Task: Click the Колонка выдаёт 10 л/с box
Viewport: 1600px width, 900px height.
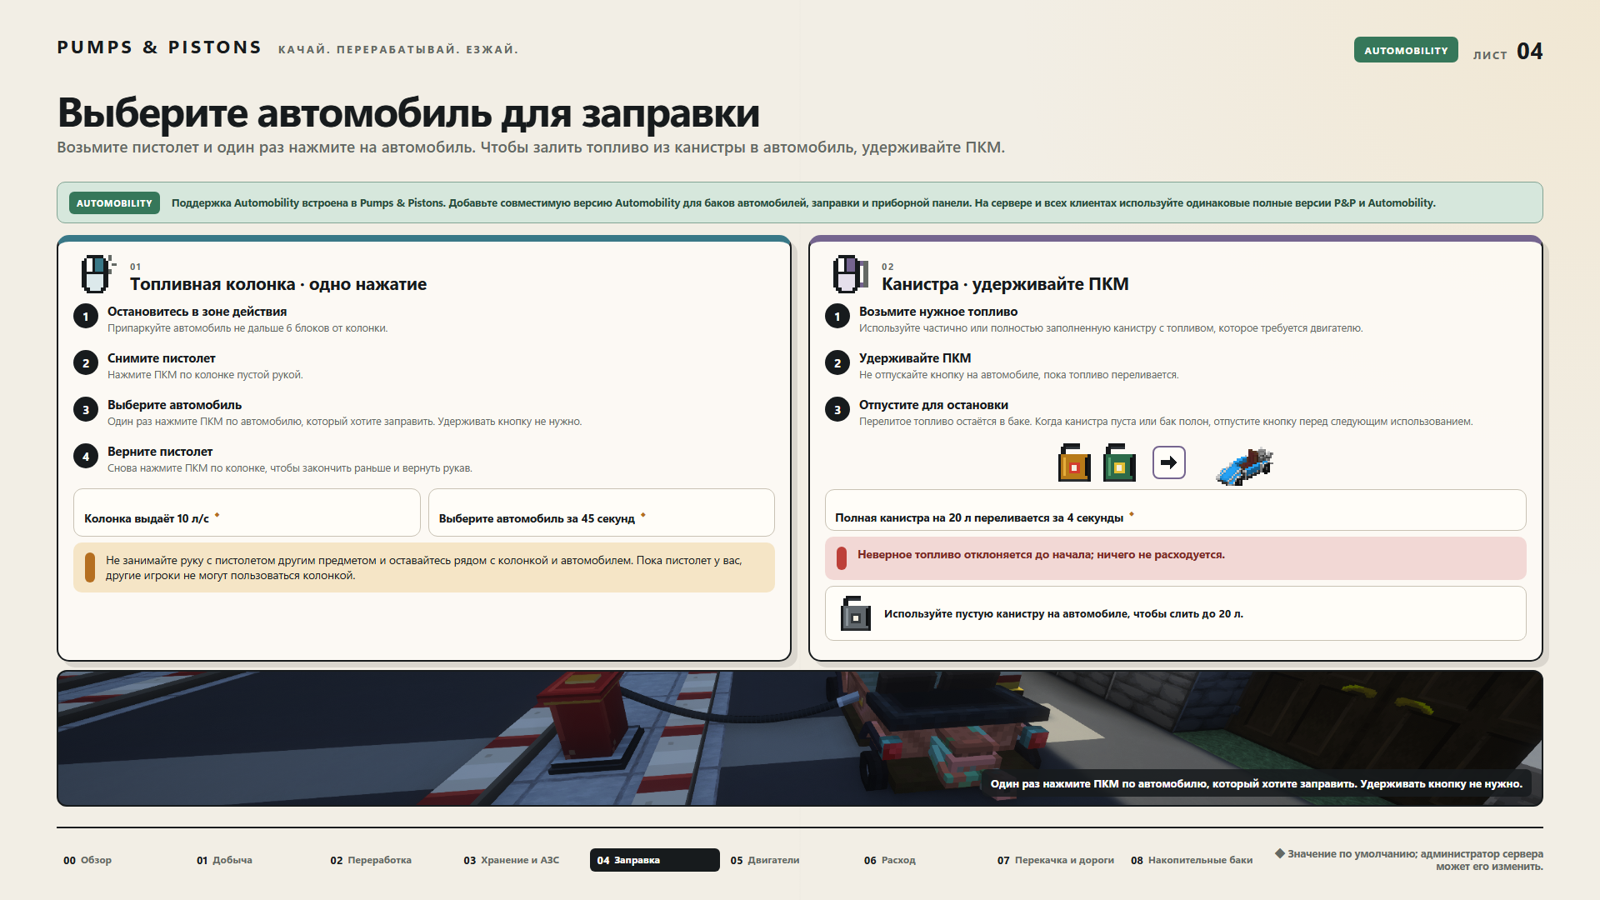Action: click(x=247, y=512)
